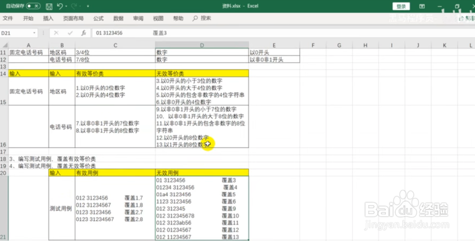The width and height of the screenshot is (475, 241).
Task: Click cell C16 with 以非0非1开头的7位数字
Action: (x=115, y=127)
